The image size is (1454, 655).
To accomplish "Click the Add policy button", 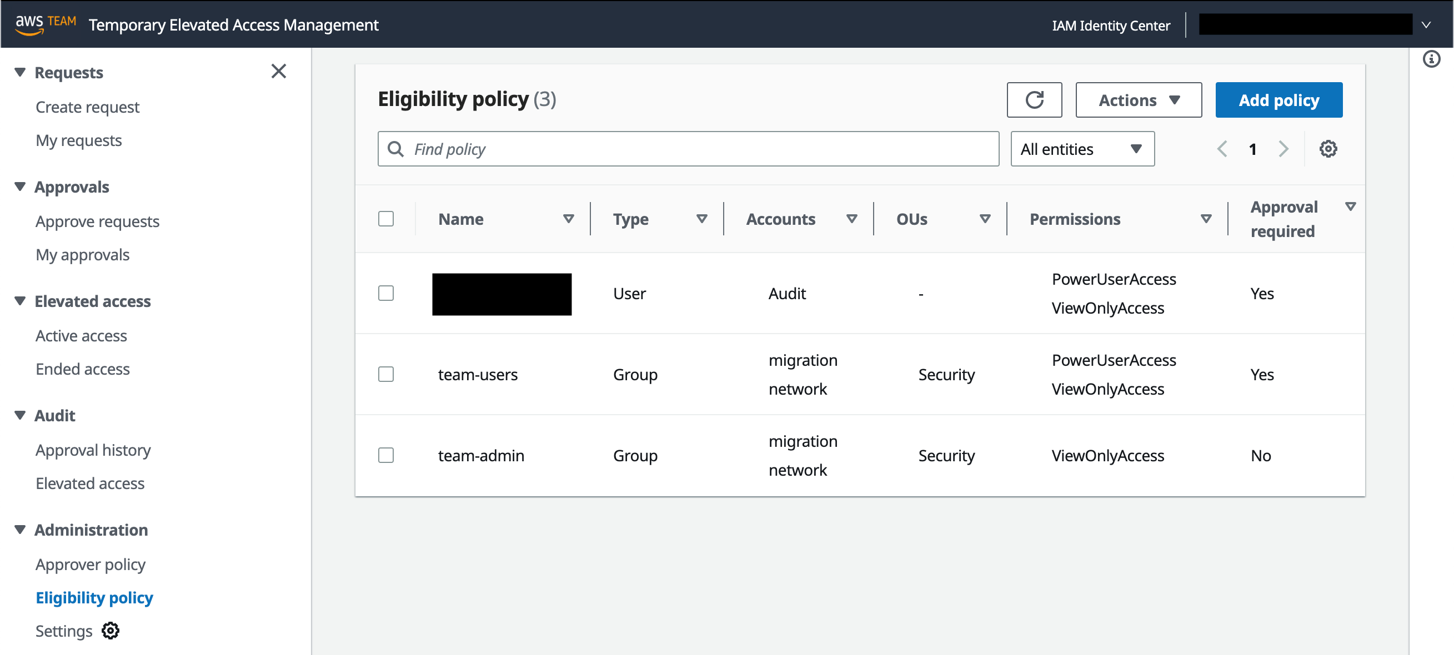I will pos(1279,100).
